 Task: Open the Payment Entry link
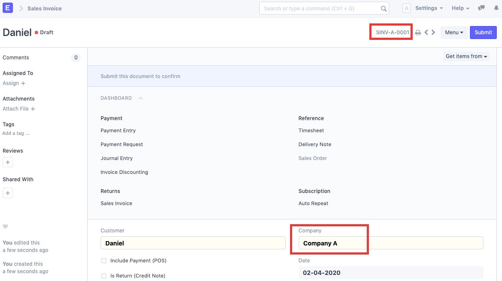click(x=118, y=131)
